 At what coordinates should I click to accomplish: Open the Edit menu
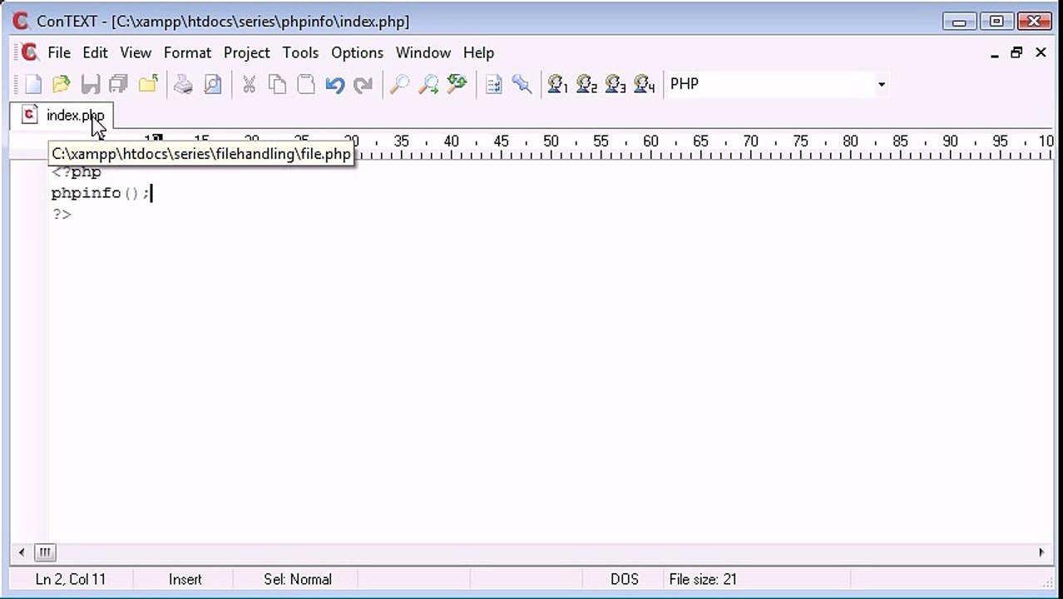tap(95, 52)
